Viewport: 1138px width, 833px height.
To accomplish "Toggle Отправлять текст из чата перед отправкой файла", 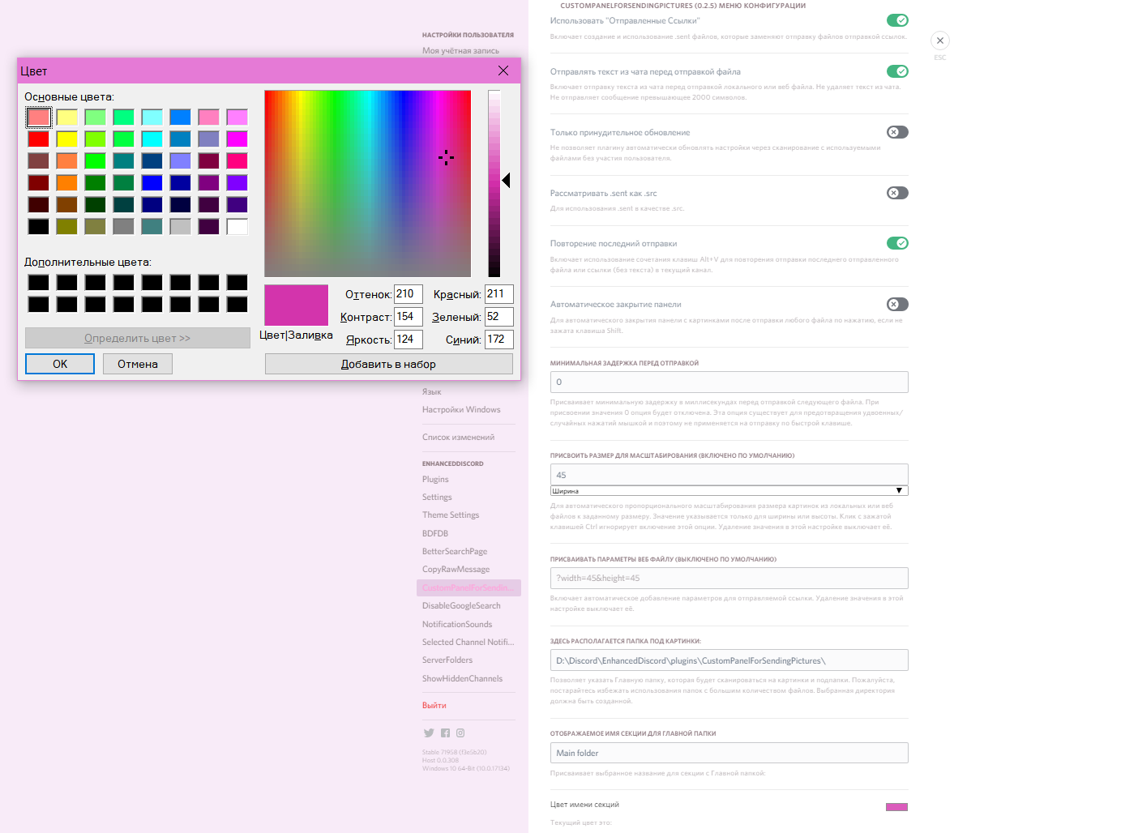I will coord(897,71).
